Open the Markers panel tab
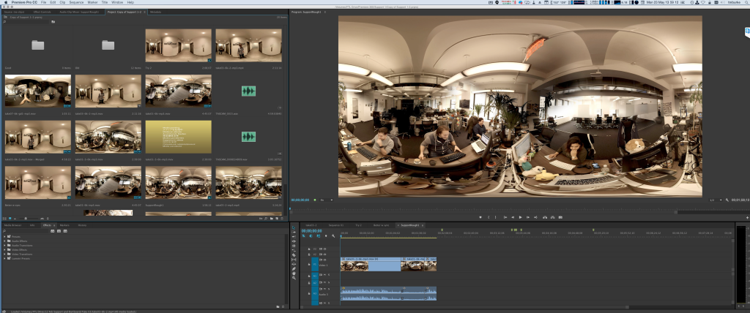 [64, 225]
